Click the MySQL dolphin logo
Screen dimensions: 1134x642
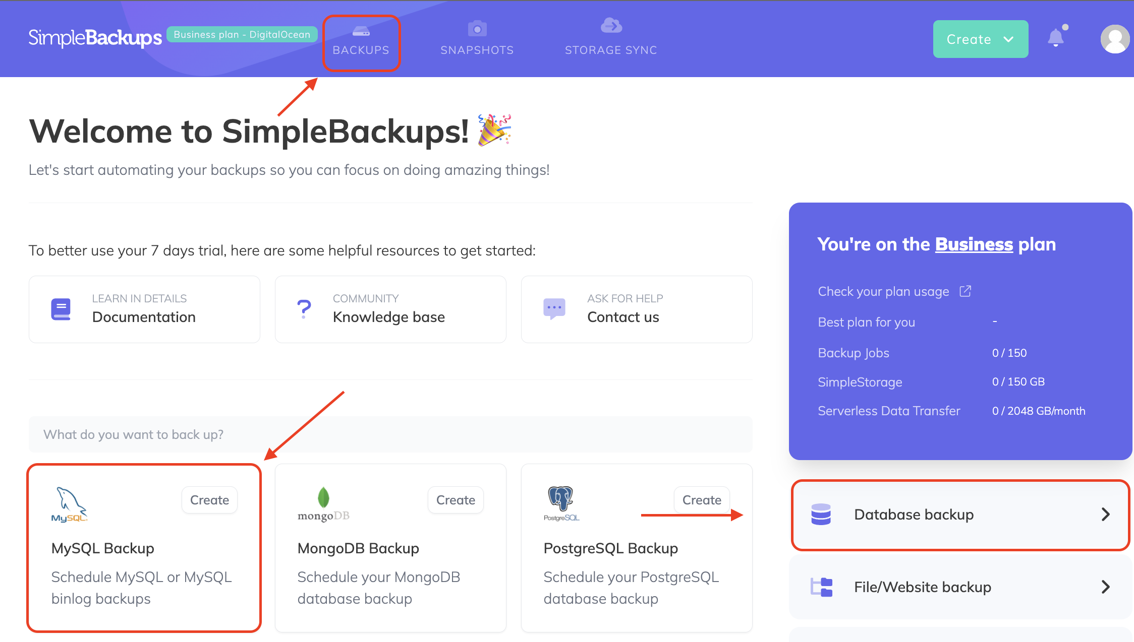click(70, 504)
